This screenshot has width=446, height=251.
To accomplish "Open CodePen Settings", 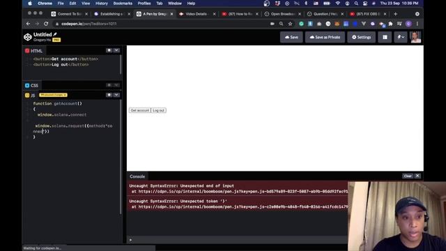I will pos(361,37).
